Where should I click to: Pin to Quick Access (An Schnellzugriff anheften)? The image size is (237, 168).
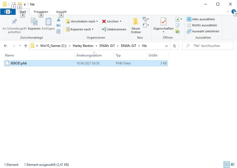pyautogui.click(x=14, y=26)
